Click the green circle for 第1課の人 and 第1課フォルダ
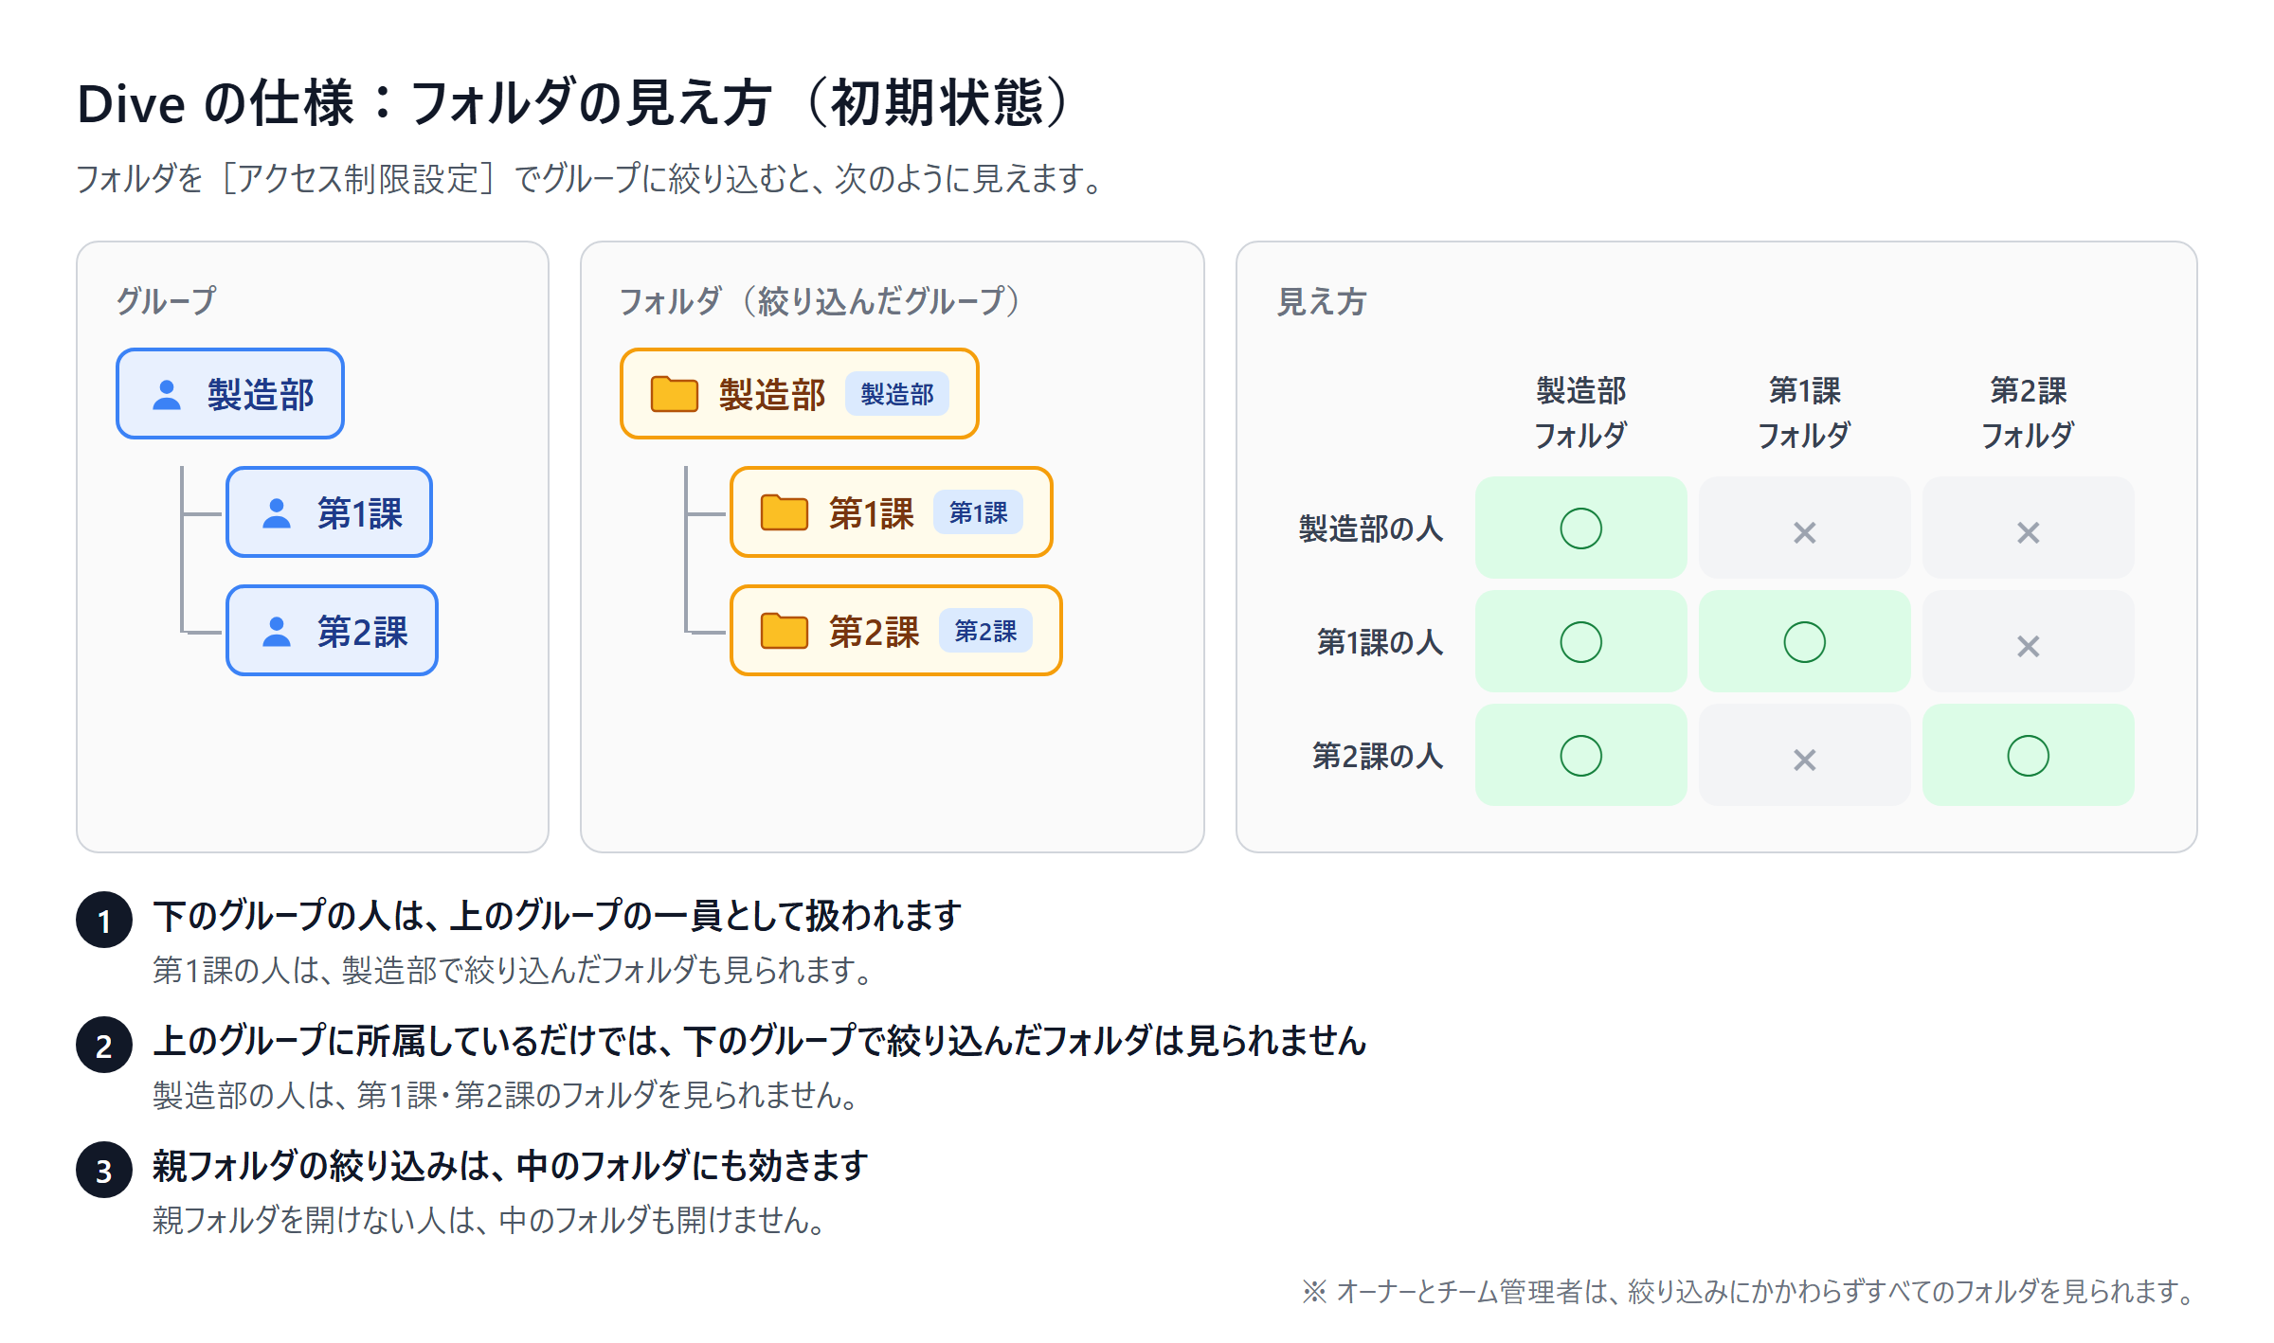This screenshot has height=1343, width=2274. (1805, 642)
